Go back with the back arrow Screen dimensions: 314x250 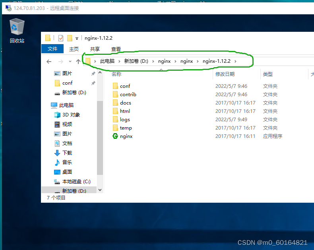(x=49, y=62)
